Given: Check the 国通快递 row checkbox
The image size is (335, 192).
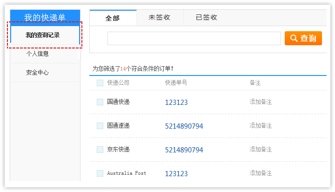Looking at the screenshot, I should (100, 102).
